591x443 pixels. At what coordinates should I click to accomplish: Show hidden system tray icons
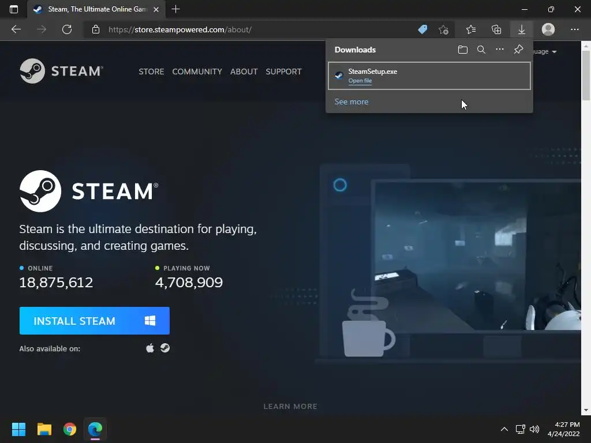[504, 429]
